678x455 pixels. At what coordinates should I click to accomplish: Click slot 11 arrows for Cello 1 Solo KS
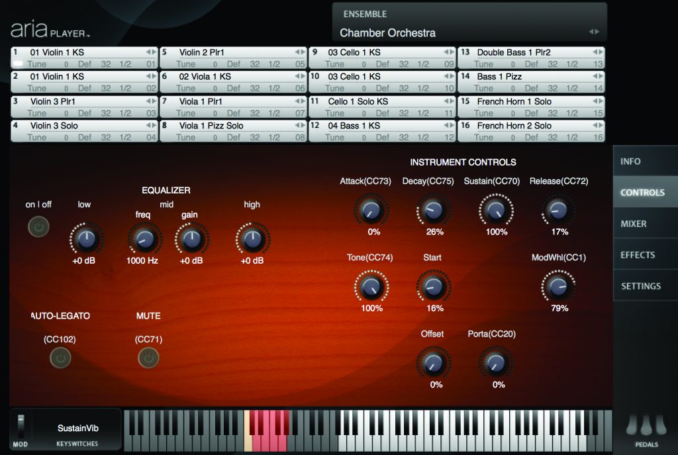(x=449, y=101)
